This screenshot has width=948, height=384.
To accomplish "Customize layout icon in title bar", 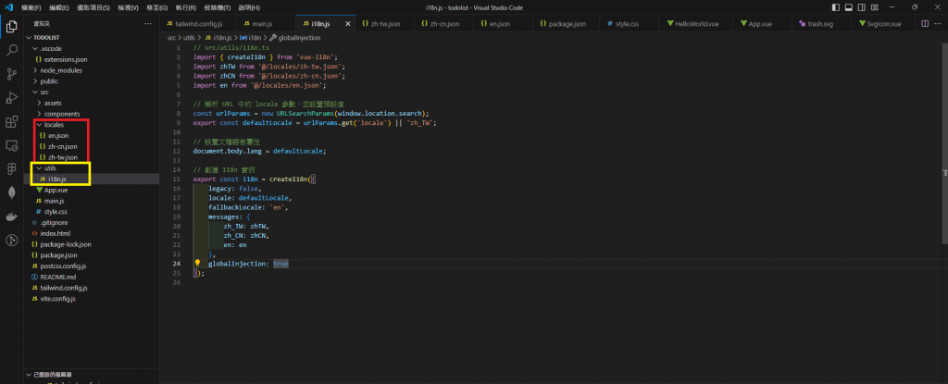I will coord(874,7).
